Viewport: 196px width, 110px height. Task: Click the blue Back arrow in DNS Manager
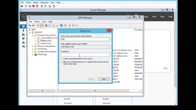click(30, 25)
